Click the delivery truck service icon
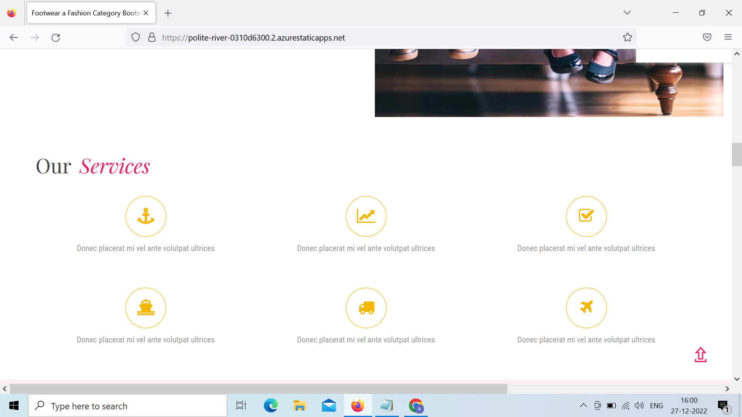This screenshot has width=742, height=417. point(366,308)
